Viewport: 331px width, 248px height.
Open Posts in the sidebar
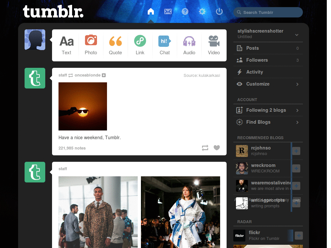point(268,48)
